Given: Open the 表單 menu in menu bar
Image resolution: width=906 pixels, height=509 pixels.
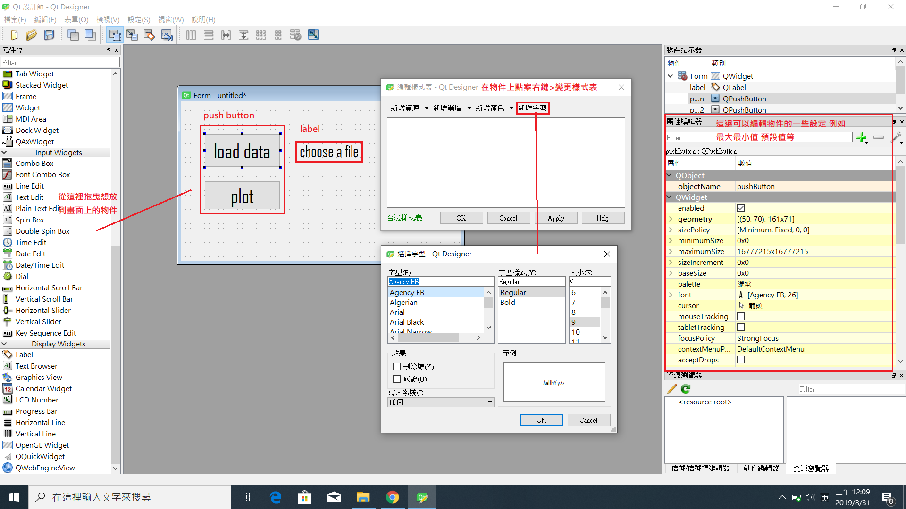Looking at the screenshot, I should click(76, 20).
